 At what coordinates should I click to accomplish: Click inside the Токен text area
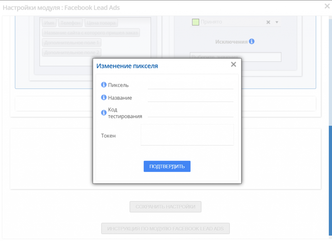tap(187, 135)
